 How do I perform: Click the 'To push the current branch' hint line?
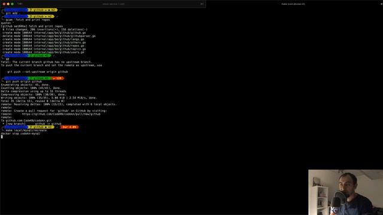51,65
